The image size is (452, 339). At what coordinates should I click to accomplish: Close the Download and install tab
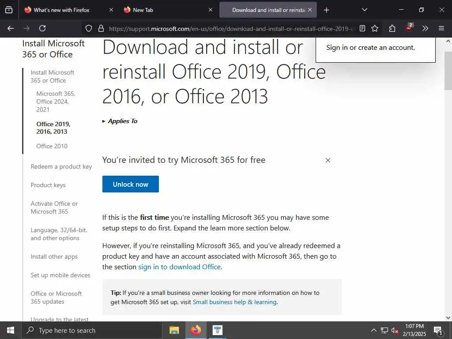(310, 10)
